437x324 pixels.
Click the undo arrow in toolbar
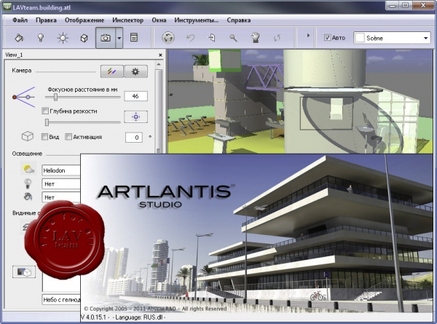click(x=190, y=38)
